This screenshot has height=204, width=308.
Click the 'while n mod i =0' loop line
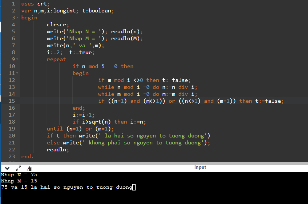(148, 87)
